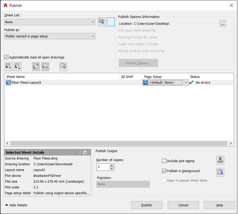Click the Add Sheets icon

(x=8, y=66)
